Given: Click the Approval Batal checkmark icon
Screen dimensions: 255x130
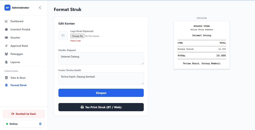Looking at the screenshot, I should pyautogui.click(x=6, y=46).
